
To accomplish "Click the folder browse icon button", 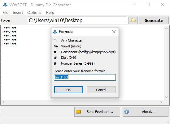I will (133, 20).
